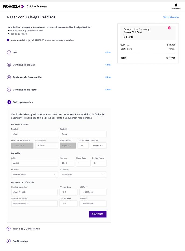
Task: Click Editar for Opciones de financiación
Action: [x=108, y=77]
